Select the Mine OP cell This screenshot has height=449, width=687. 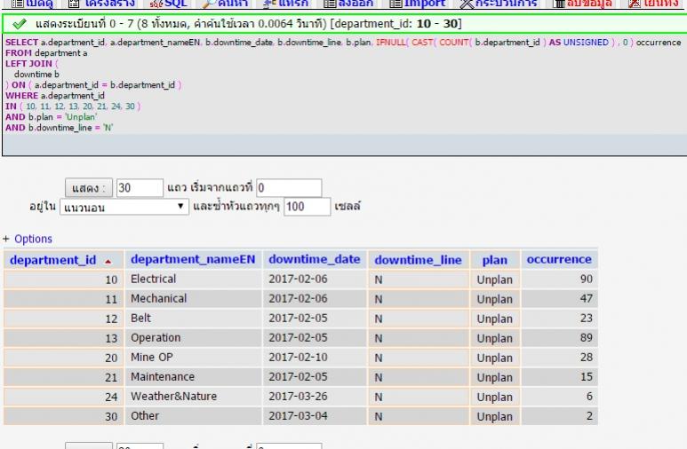point(193,358)
